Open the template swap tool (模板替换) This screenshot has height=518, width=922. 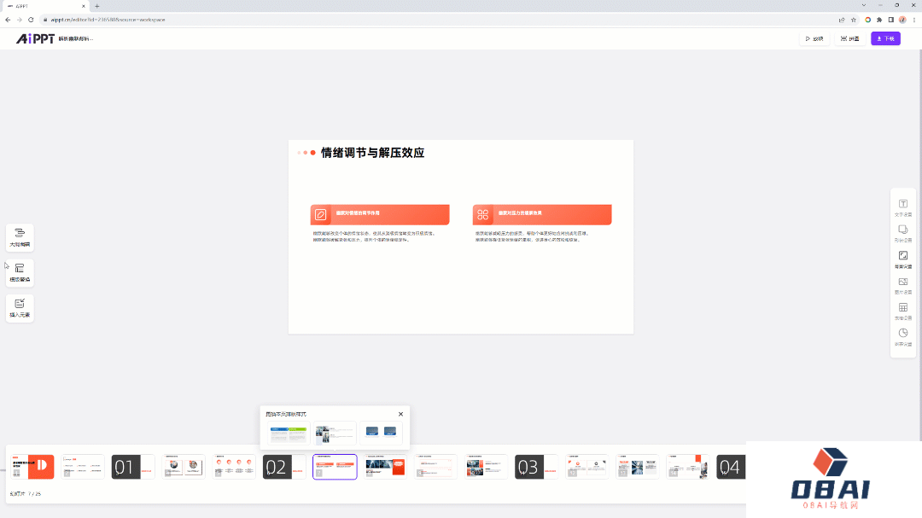click(19, 272)
